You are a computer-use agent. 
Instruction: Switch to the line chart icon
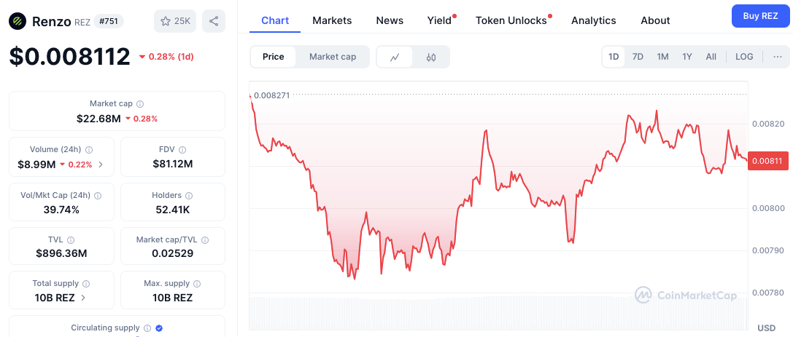[395, 57]
